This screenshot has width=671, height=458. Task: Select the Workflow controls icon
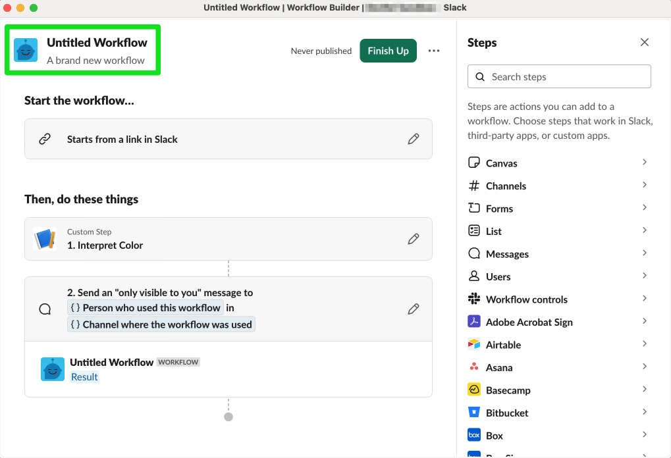click(473, 299)
